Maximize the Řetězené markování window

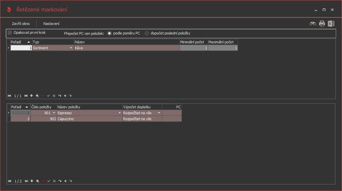pos(324,10)
